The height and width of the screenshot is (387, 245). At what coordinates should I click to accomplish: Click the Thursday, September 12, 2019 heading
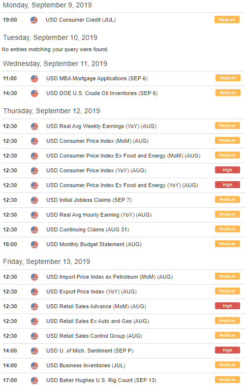51,111
